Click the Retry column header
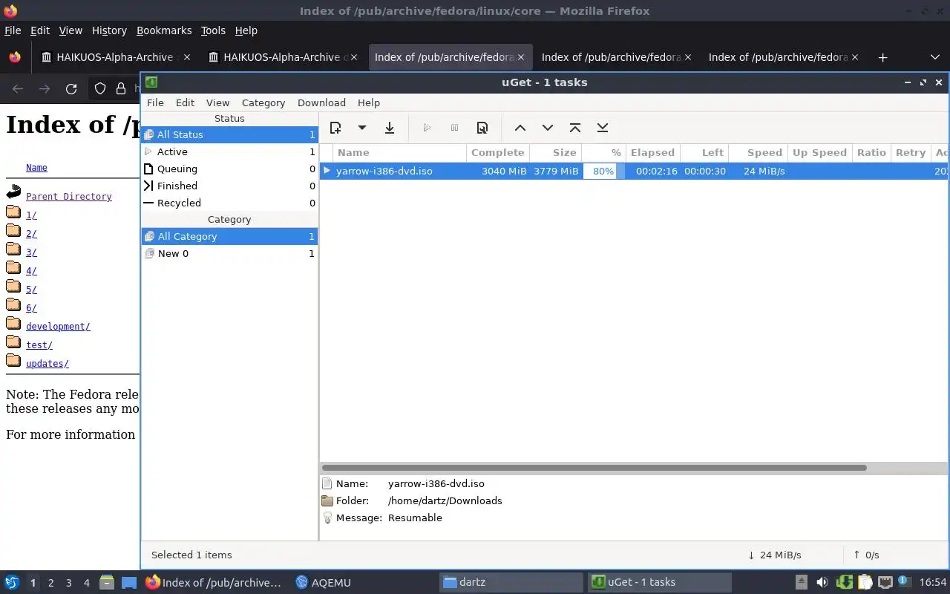The height and width of the screenshot is (594, 950). pos(911,152)
